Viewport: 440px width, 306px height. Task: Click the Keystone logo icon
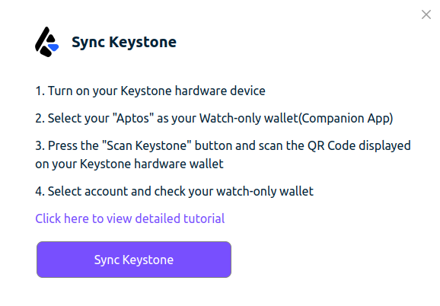coord(47,42)
